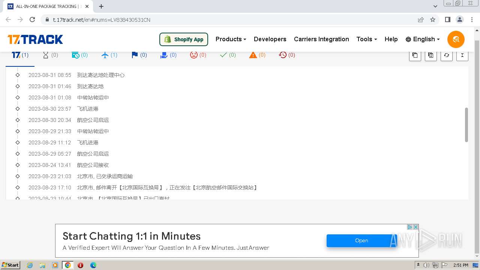Click the 2023-08-23 17:10 tracking event
Viewport: 480px width, 270px height.
143,187
